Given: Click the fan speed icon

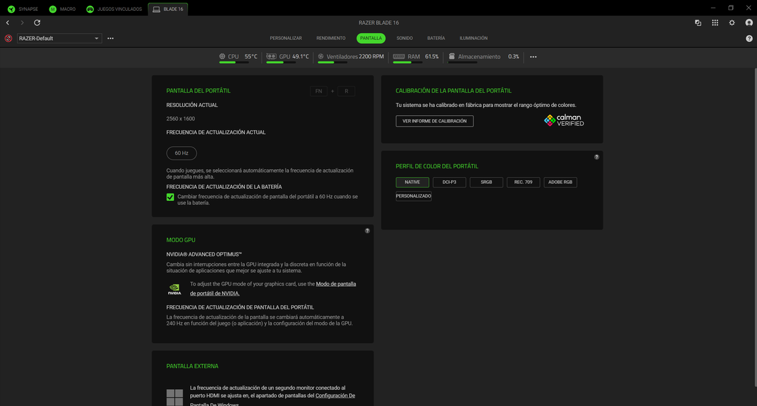Looking at the screenshot, I should point(321,56).
